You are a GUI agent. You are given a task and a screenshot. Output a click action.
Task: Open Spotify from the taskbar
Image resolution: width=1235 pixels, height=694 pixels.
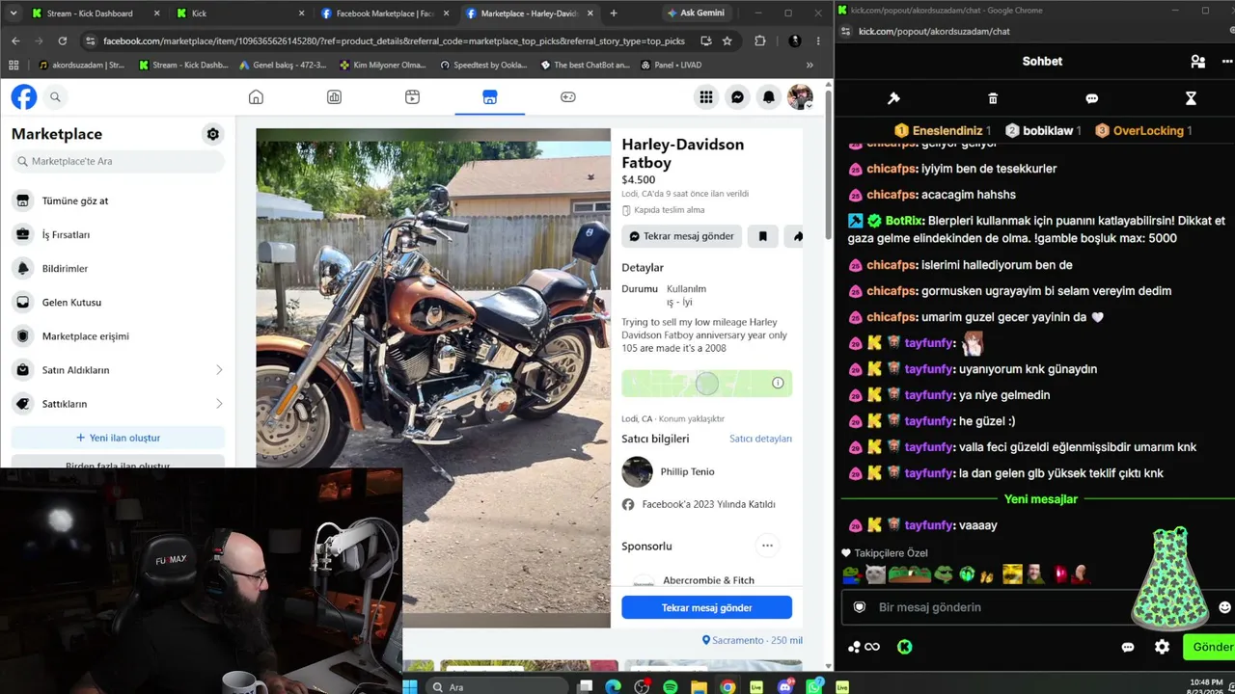pos(671,686)
